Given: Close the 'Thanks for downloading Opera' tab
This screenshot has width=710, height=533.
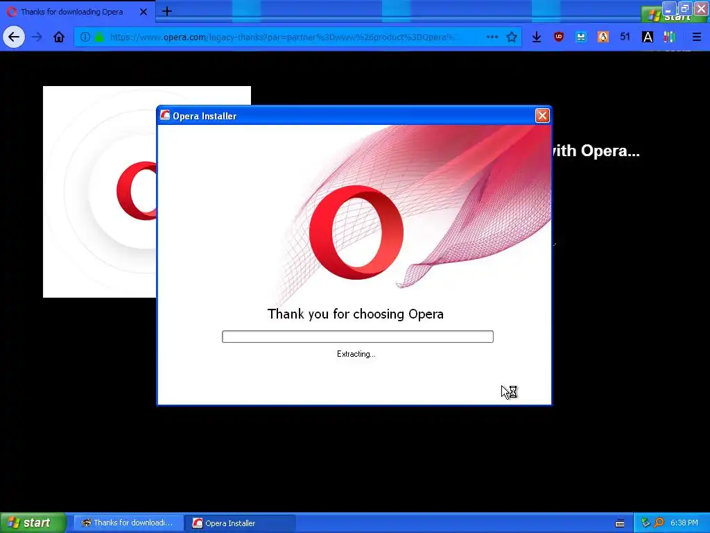Looking at the screenshot, I should pos(144,12).
